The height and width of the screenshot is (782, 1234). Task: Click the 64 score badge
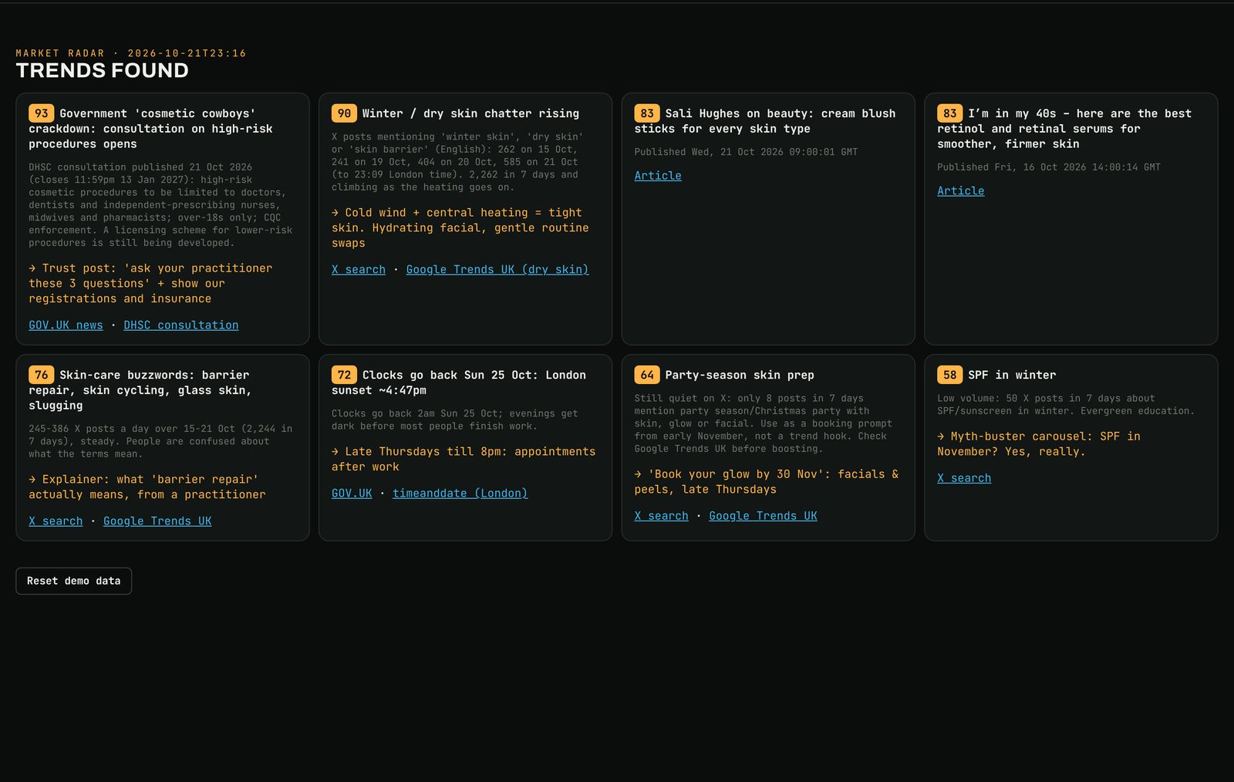click(x=647, y=375)
